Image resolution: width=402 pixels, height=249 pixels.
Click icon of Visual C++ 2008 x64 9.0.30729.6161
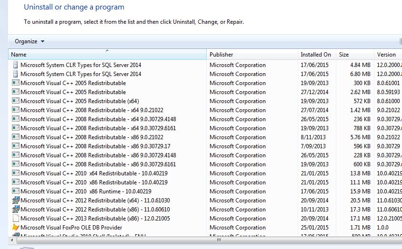[16, 128]
